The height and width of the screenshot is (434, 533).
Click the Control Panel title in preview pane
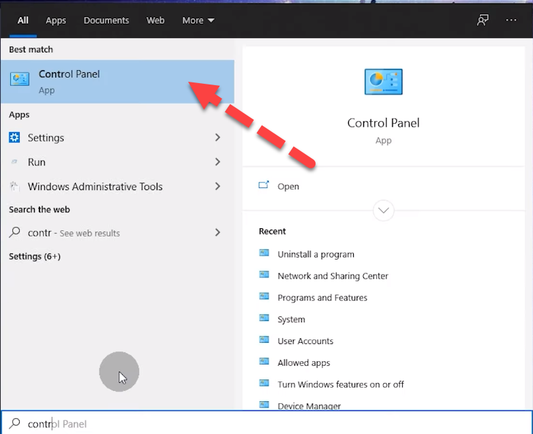coord(384,123)
